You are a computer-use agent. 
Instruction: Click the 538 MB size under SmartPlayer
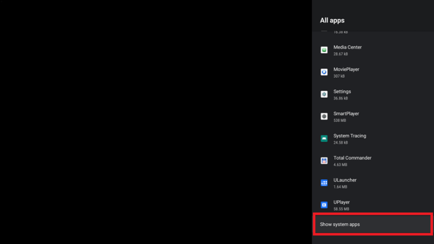pos(341,120)
